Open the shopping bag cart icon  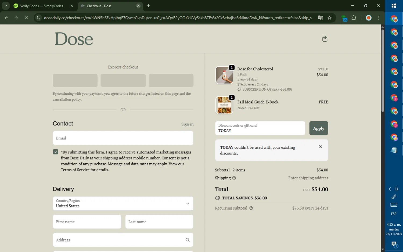point(325,39)
